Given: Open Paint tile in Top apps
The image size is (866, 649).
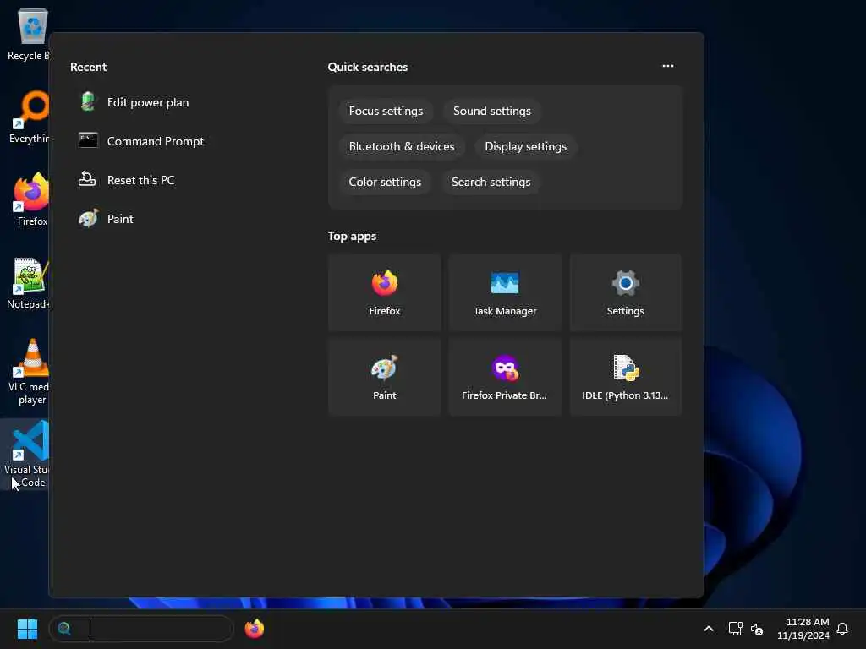Looking at the screenshot, I should tap(385, 377).
